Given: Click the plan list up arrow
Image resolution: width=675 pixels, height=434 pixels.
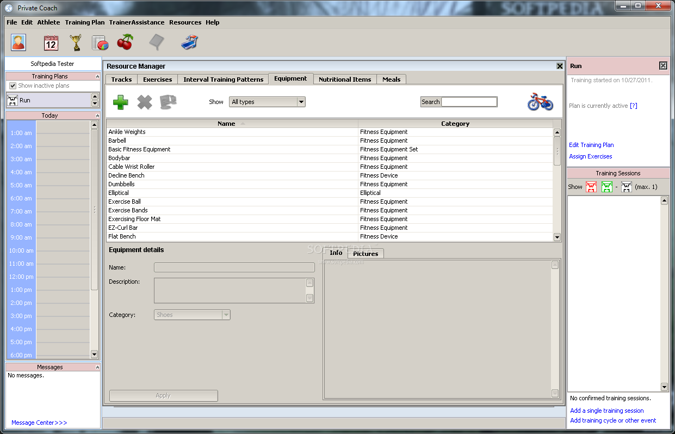Looking at the screenshot, I should tap(95, 96).
